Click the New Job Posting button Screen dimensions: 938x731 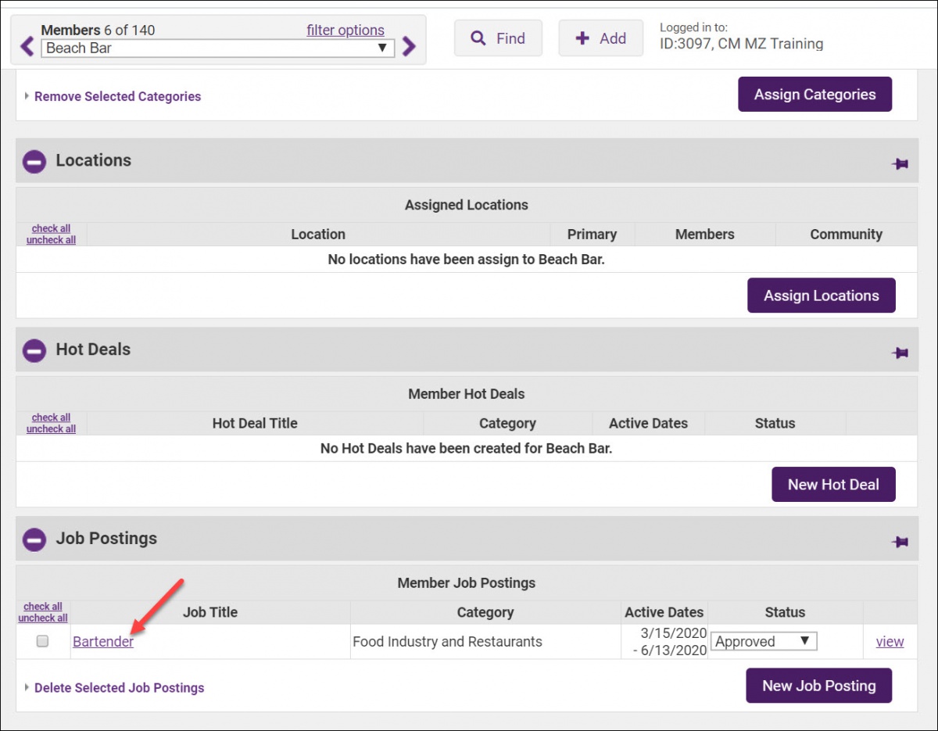(818, 686)
